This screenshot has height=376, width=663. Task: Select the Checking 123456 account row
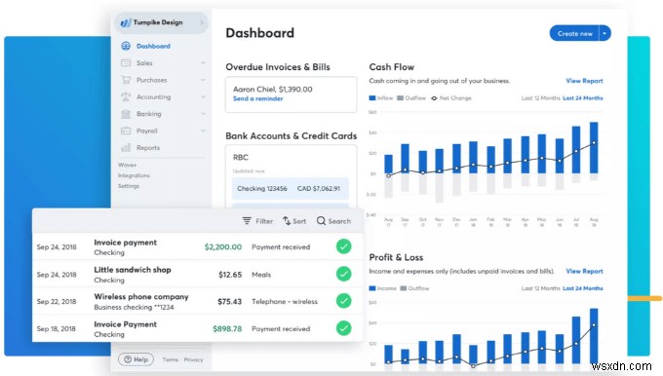pyautogui.click(x=291, y=188)
